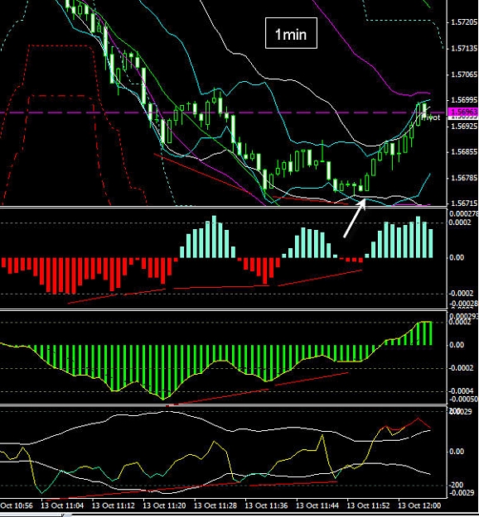This screenshot has height=517, width=479.
Task: Click the 13 Oct 11:04 time label
Action: point(62,505)
